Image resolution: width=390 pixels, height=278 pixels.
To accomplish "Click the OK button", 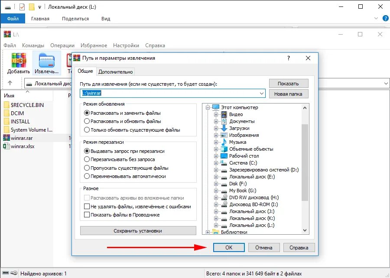I will pos(229,247).
